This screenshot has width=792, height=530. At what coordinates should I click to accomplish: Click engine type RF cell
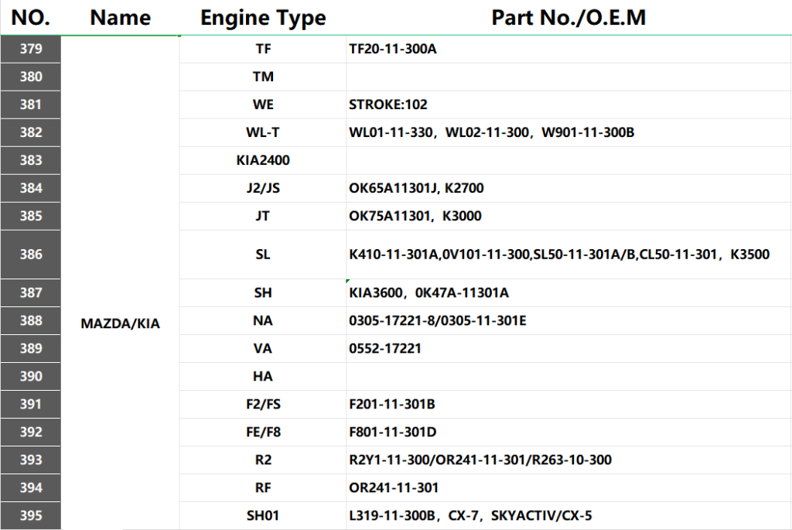(263, 487)
